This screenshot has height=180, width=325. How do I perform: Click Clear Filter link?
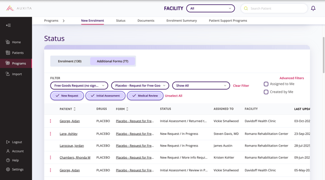[241, 86]
